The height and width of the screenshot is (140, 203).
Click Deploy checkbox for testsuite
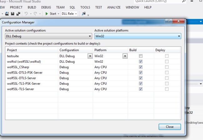point(167,56)
